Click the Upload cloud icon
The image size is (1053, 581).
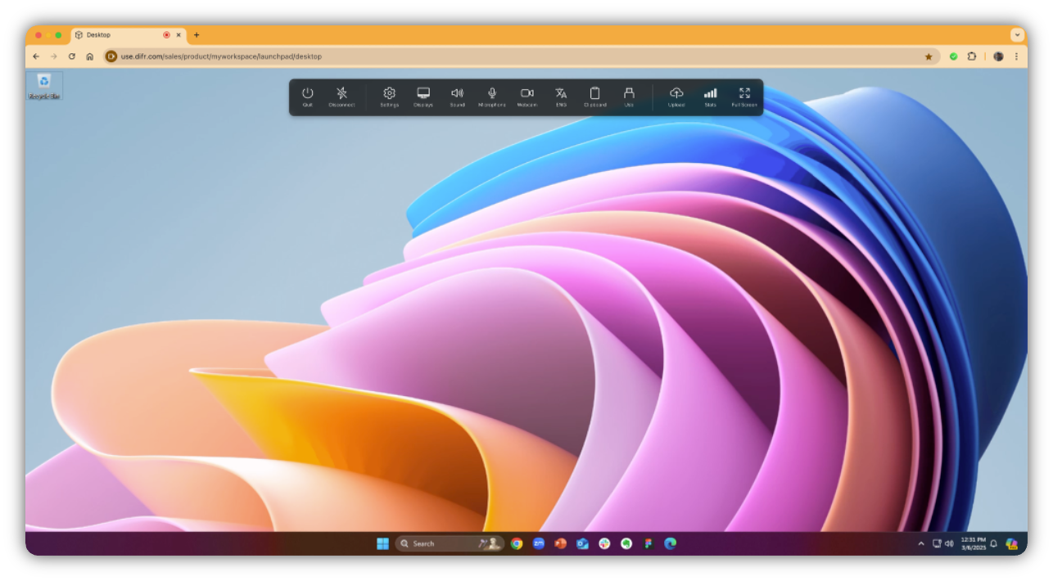676,97
